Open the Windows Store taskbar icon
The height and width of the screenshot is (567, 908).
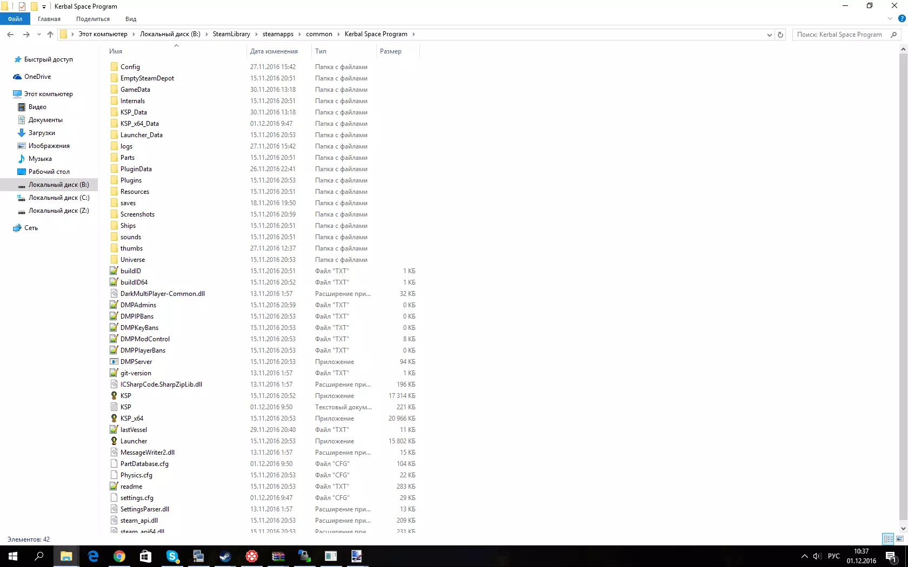pyautogui.click(x=145, y=556)
